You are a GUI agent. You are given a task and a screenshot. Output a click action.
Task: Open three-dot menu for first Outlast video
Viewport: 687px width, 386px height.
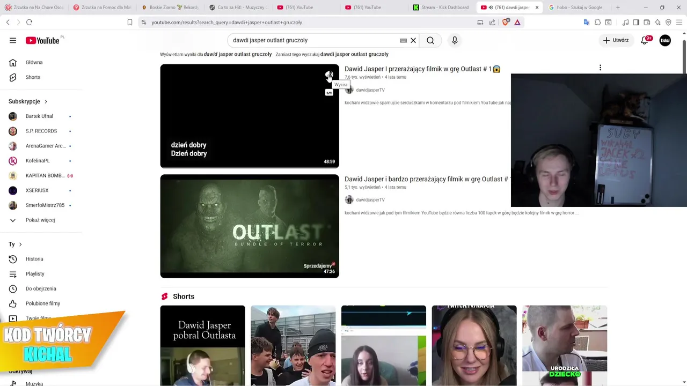point(600,68)
